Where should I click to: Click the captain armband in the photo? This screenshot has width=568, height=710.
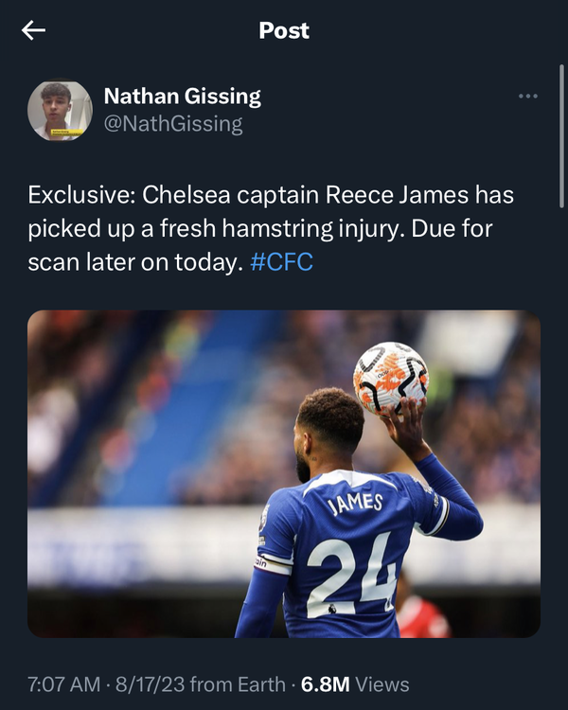tap(271, 563)
